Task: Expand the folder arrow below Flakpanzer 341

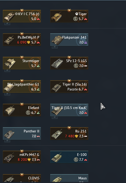Action: pyautogui.click(x=55, y=47)
